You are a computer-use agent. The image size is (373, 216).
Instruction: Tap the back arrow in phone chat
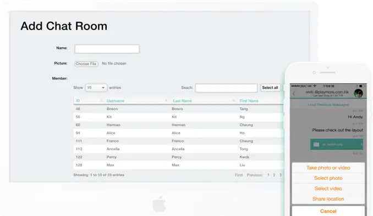[294, 94]
